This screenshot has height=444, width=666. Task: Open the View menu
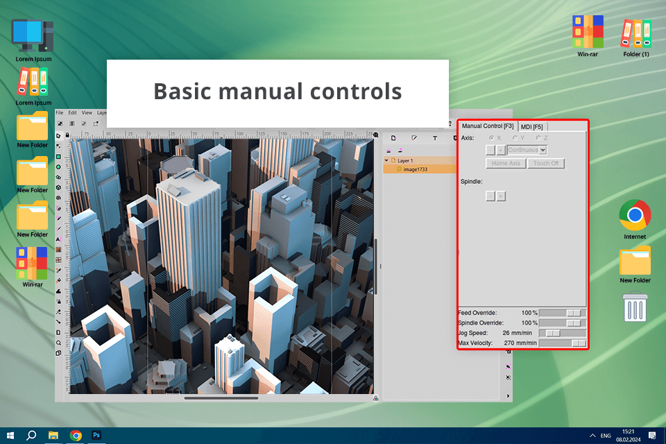tap(87, 112)
